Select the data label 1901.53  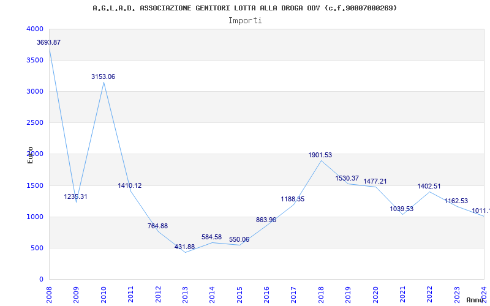(x=320, y=155)
